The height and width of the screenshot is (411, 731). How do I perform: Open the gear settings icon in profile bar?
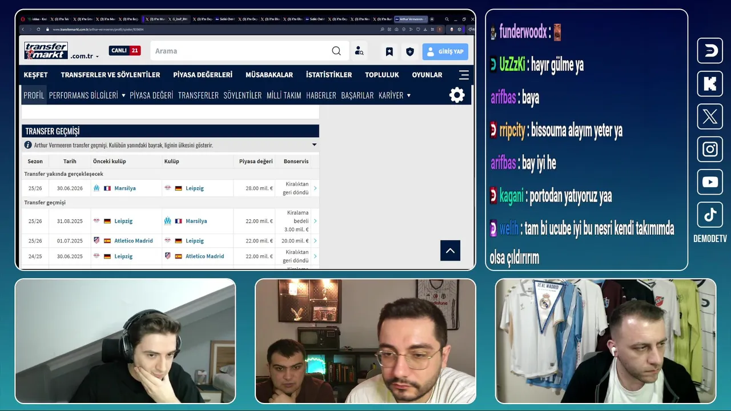coord(457,95)
